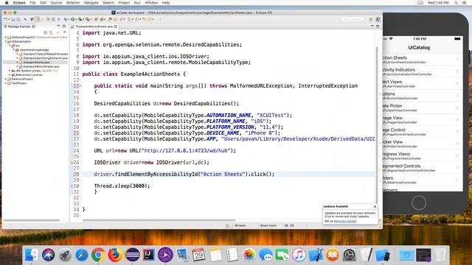Close the Updates Available popup
The width and height of the screenshot is (472, 265).
(x=375, y=206)
